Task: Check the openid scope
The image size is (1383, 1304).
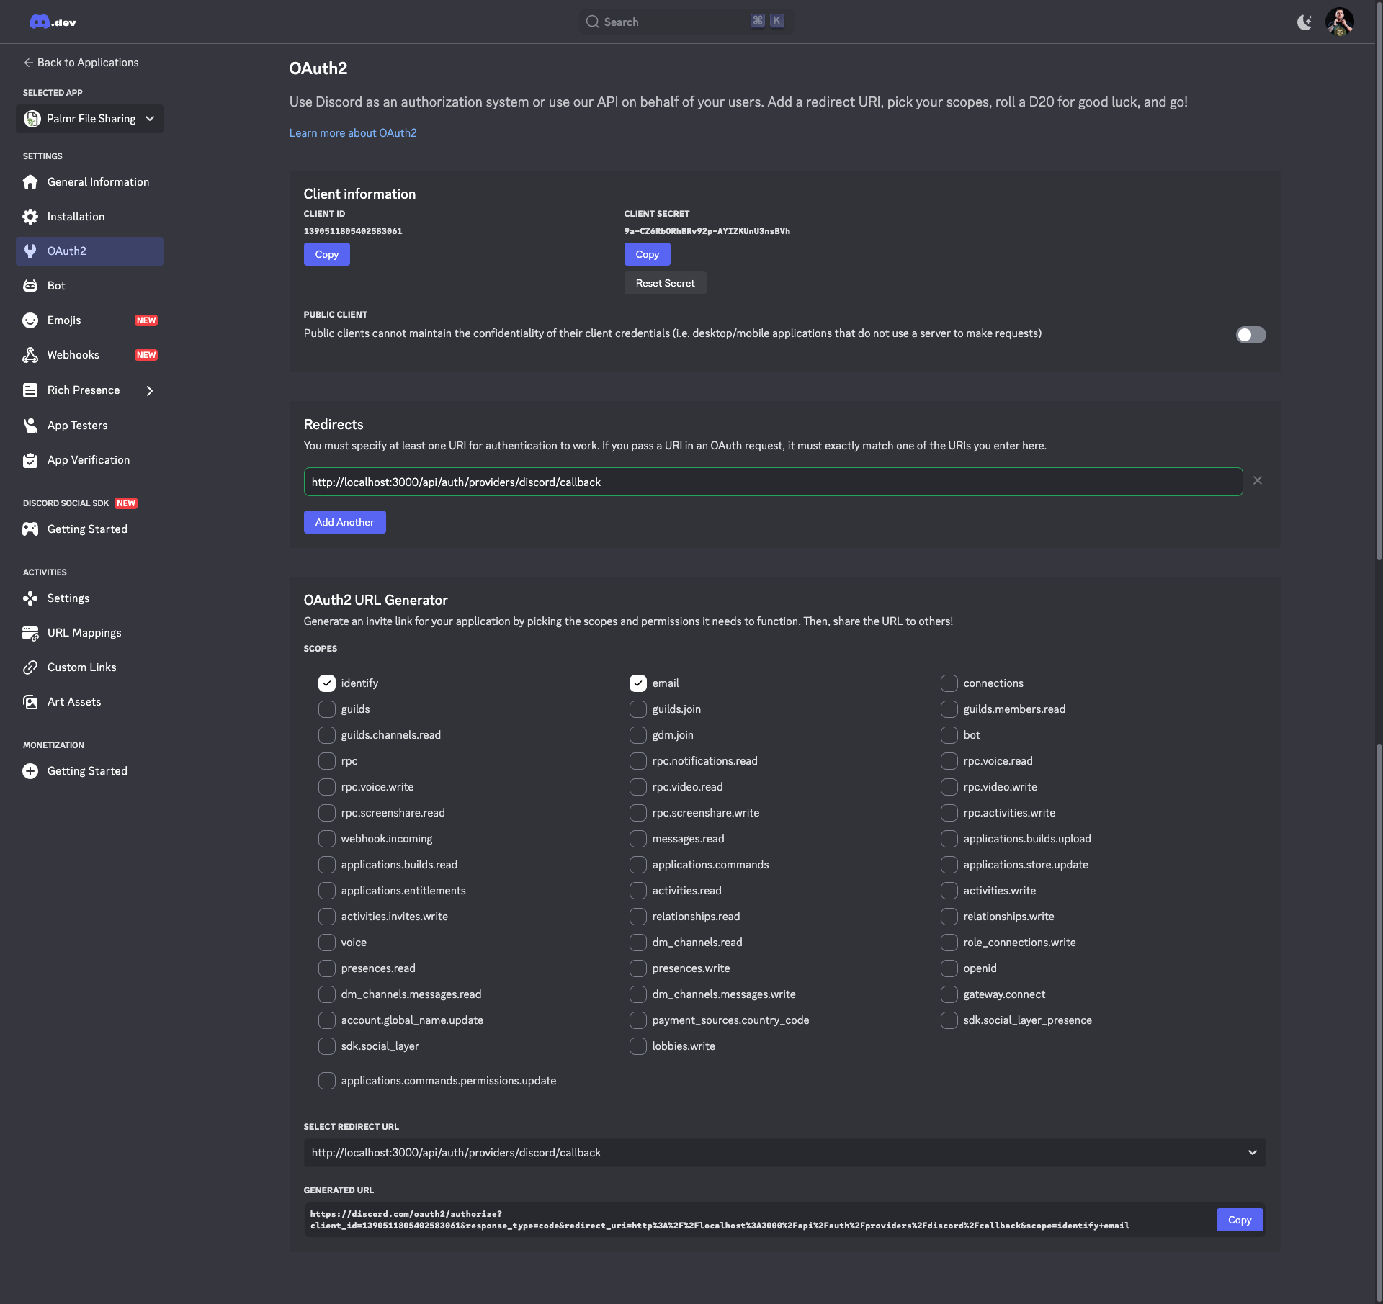Action: pyautogui.click(x=949, y=968)
